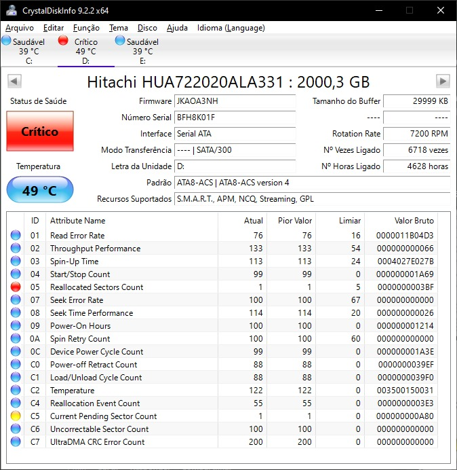Click the blue orb of Reallocation Event Count
The image size is (457, 470).
click(16, 403)
